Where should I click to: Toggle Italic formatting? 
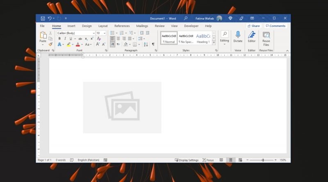[x=65, y=38]
